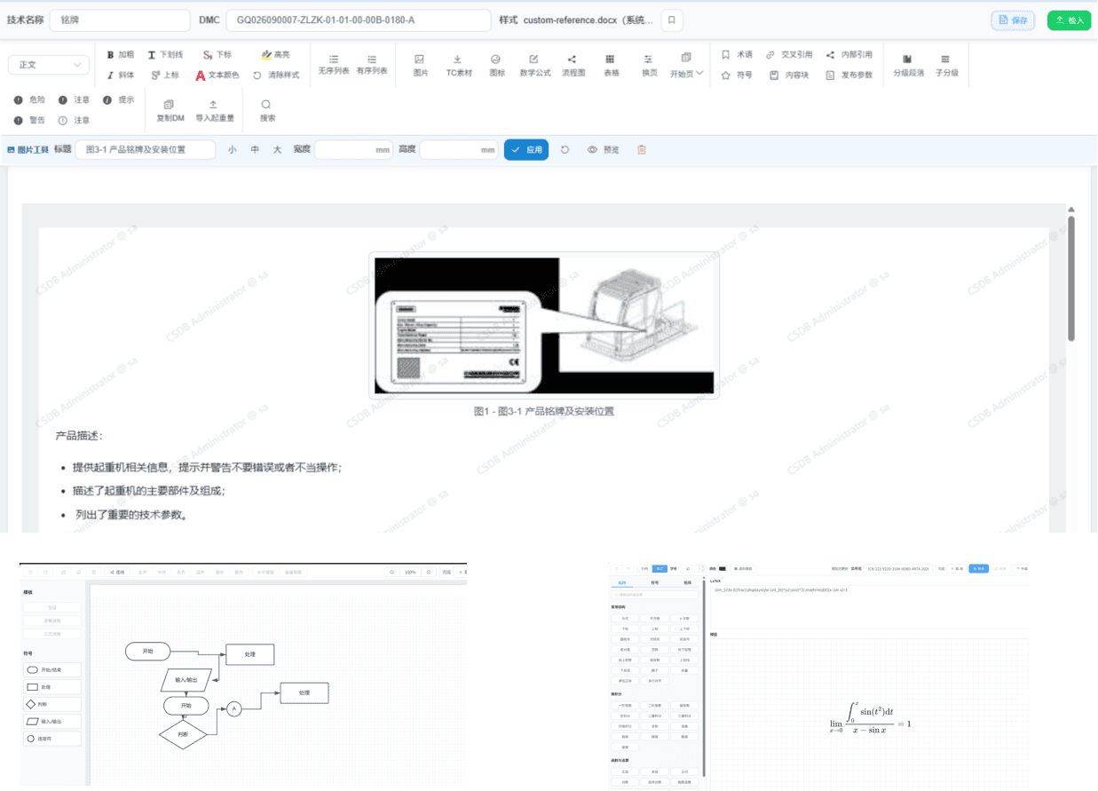Select the 无序列表 unordered list option
Image resolution: width=1098 pixels, height=791 pixels.
334,65
